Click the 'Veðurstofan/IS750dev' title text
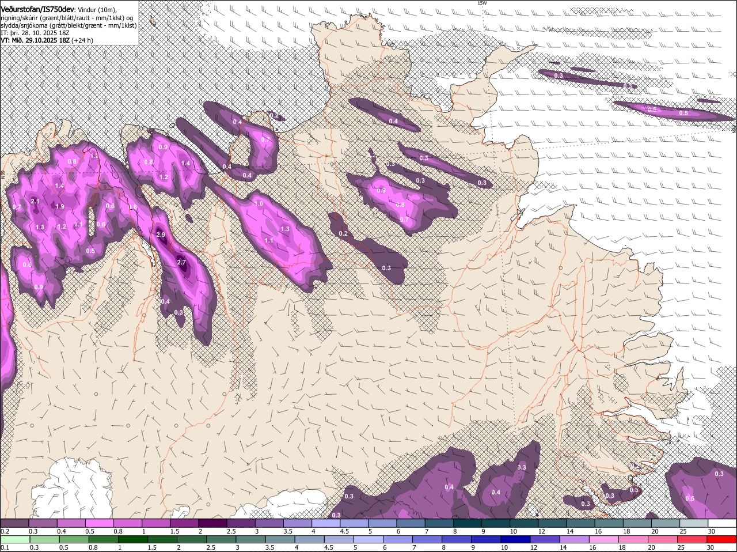This screenshot has width=737, height=552. pos(37,9)
